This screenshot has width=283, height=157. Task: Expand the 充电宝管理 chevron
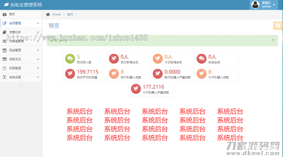[38, 41]
